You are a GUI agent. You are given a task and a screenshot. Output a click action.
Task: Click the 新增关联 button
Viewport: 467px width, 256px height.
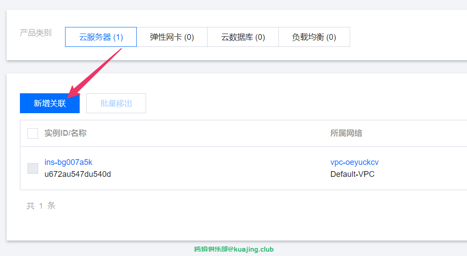coord(50,103)
